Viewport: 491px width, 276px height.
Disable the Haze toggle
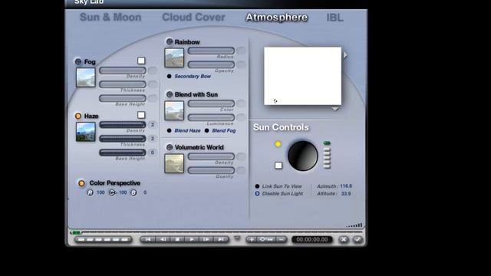coord(78,116)
